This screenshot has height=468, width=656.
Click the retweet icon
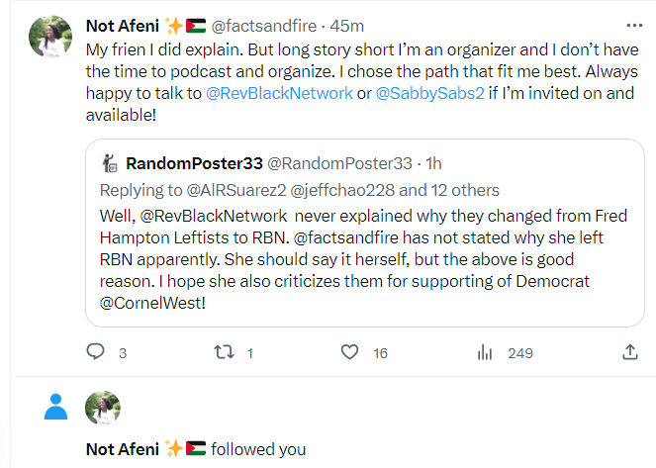click(x=223, y=351)
